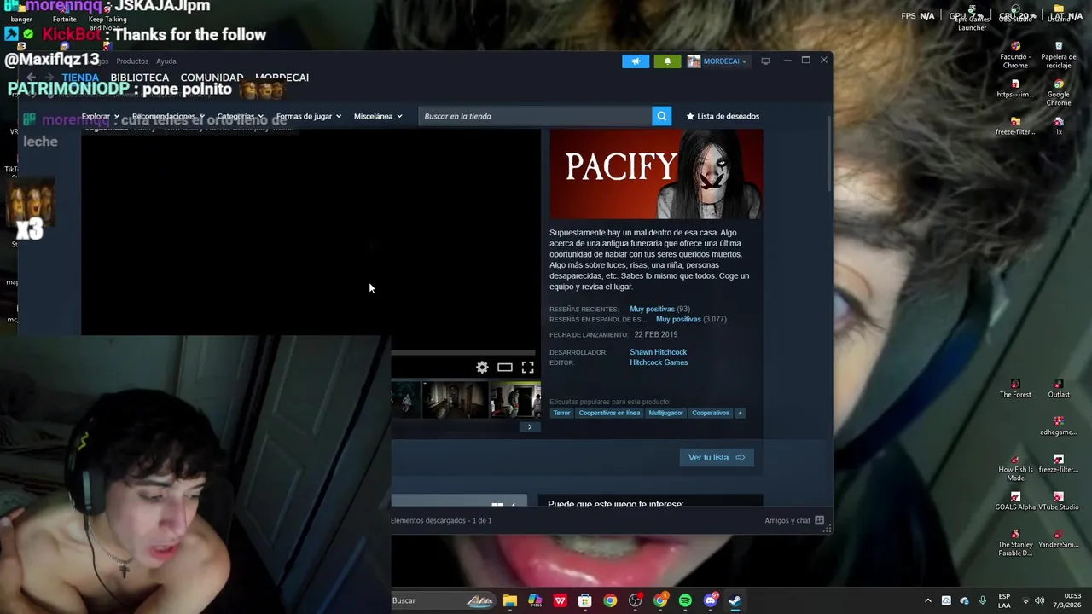The height and width of the screenshot is (614, 1092).
Task: Show hidden system tray icons
Action: point(928,600)
